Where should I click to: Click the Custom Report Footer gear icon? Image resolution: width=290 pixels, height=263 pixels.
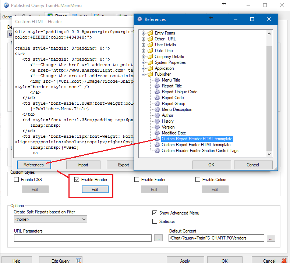[x=157, y=145]
